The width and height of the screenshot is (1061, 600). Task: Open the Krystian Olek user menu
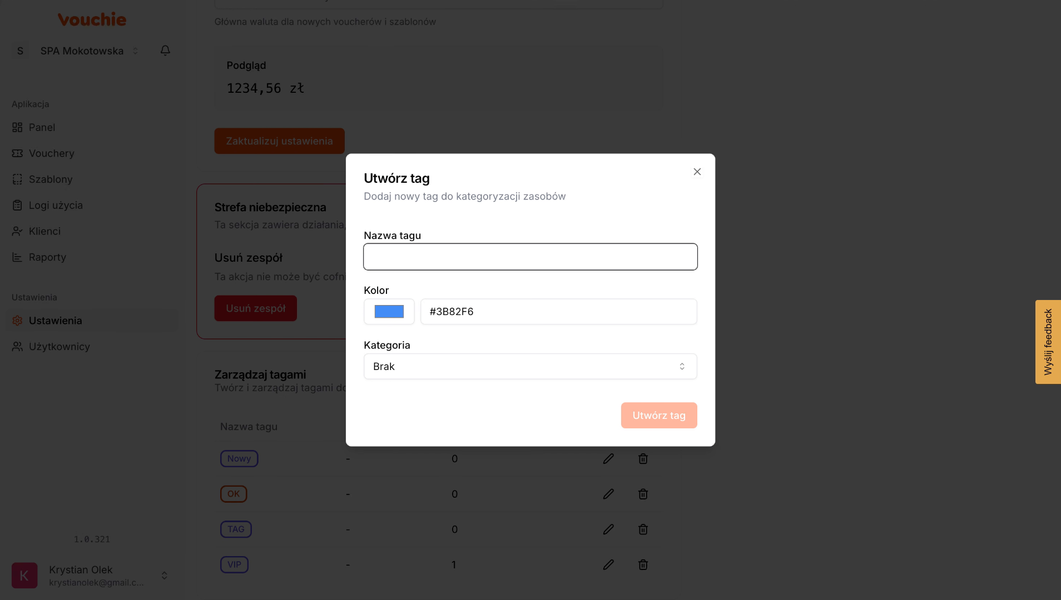[x=92, y=576]
